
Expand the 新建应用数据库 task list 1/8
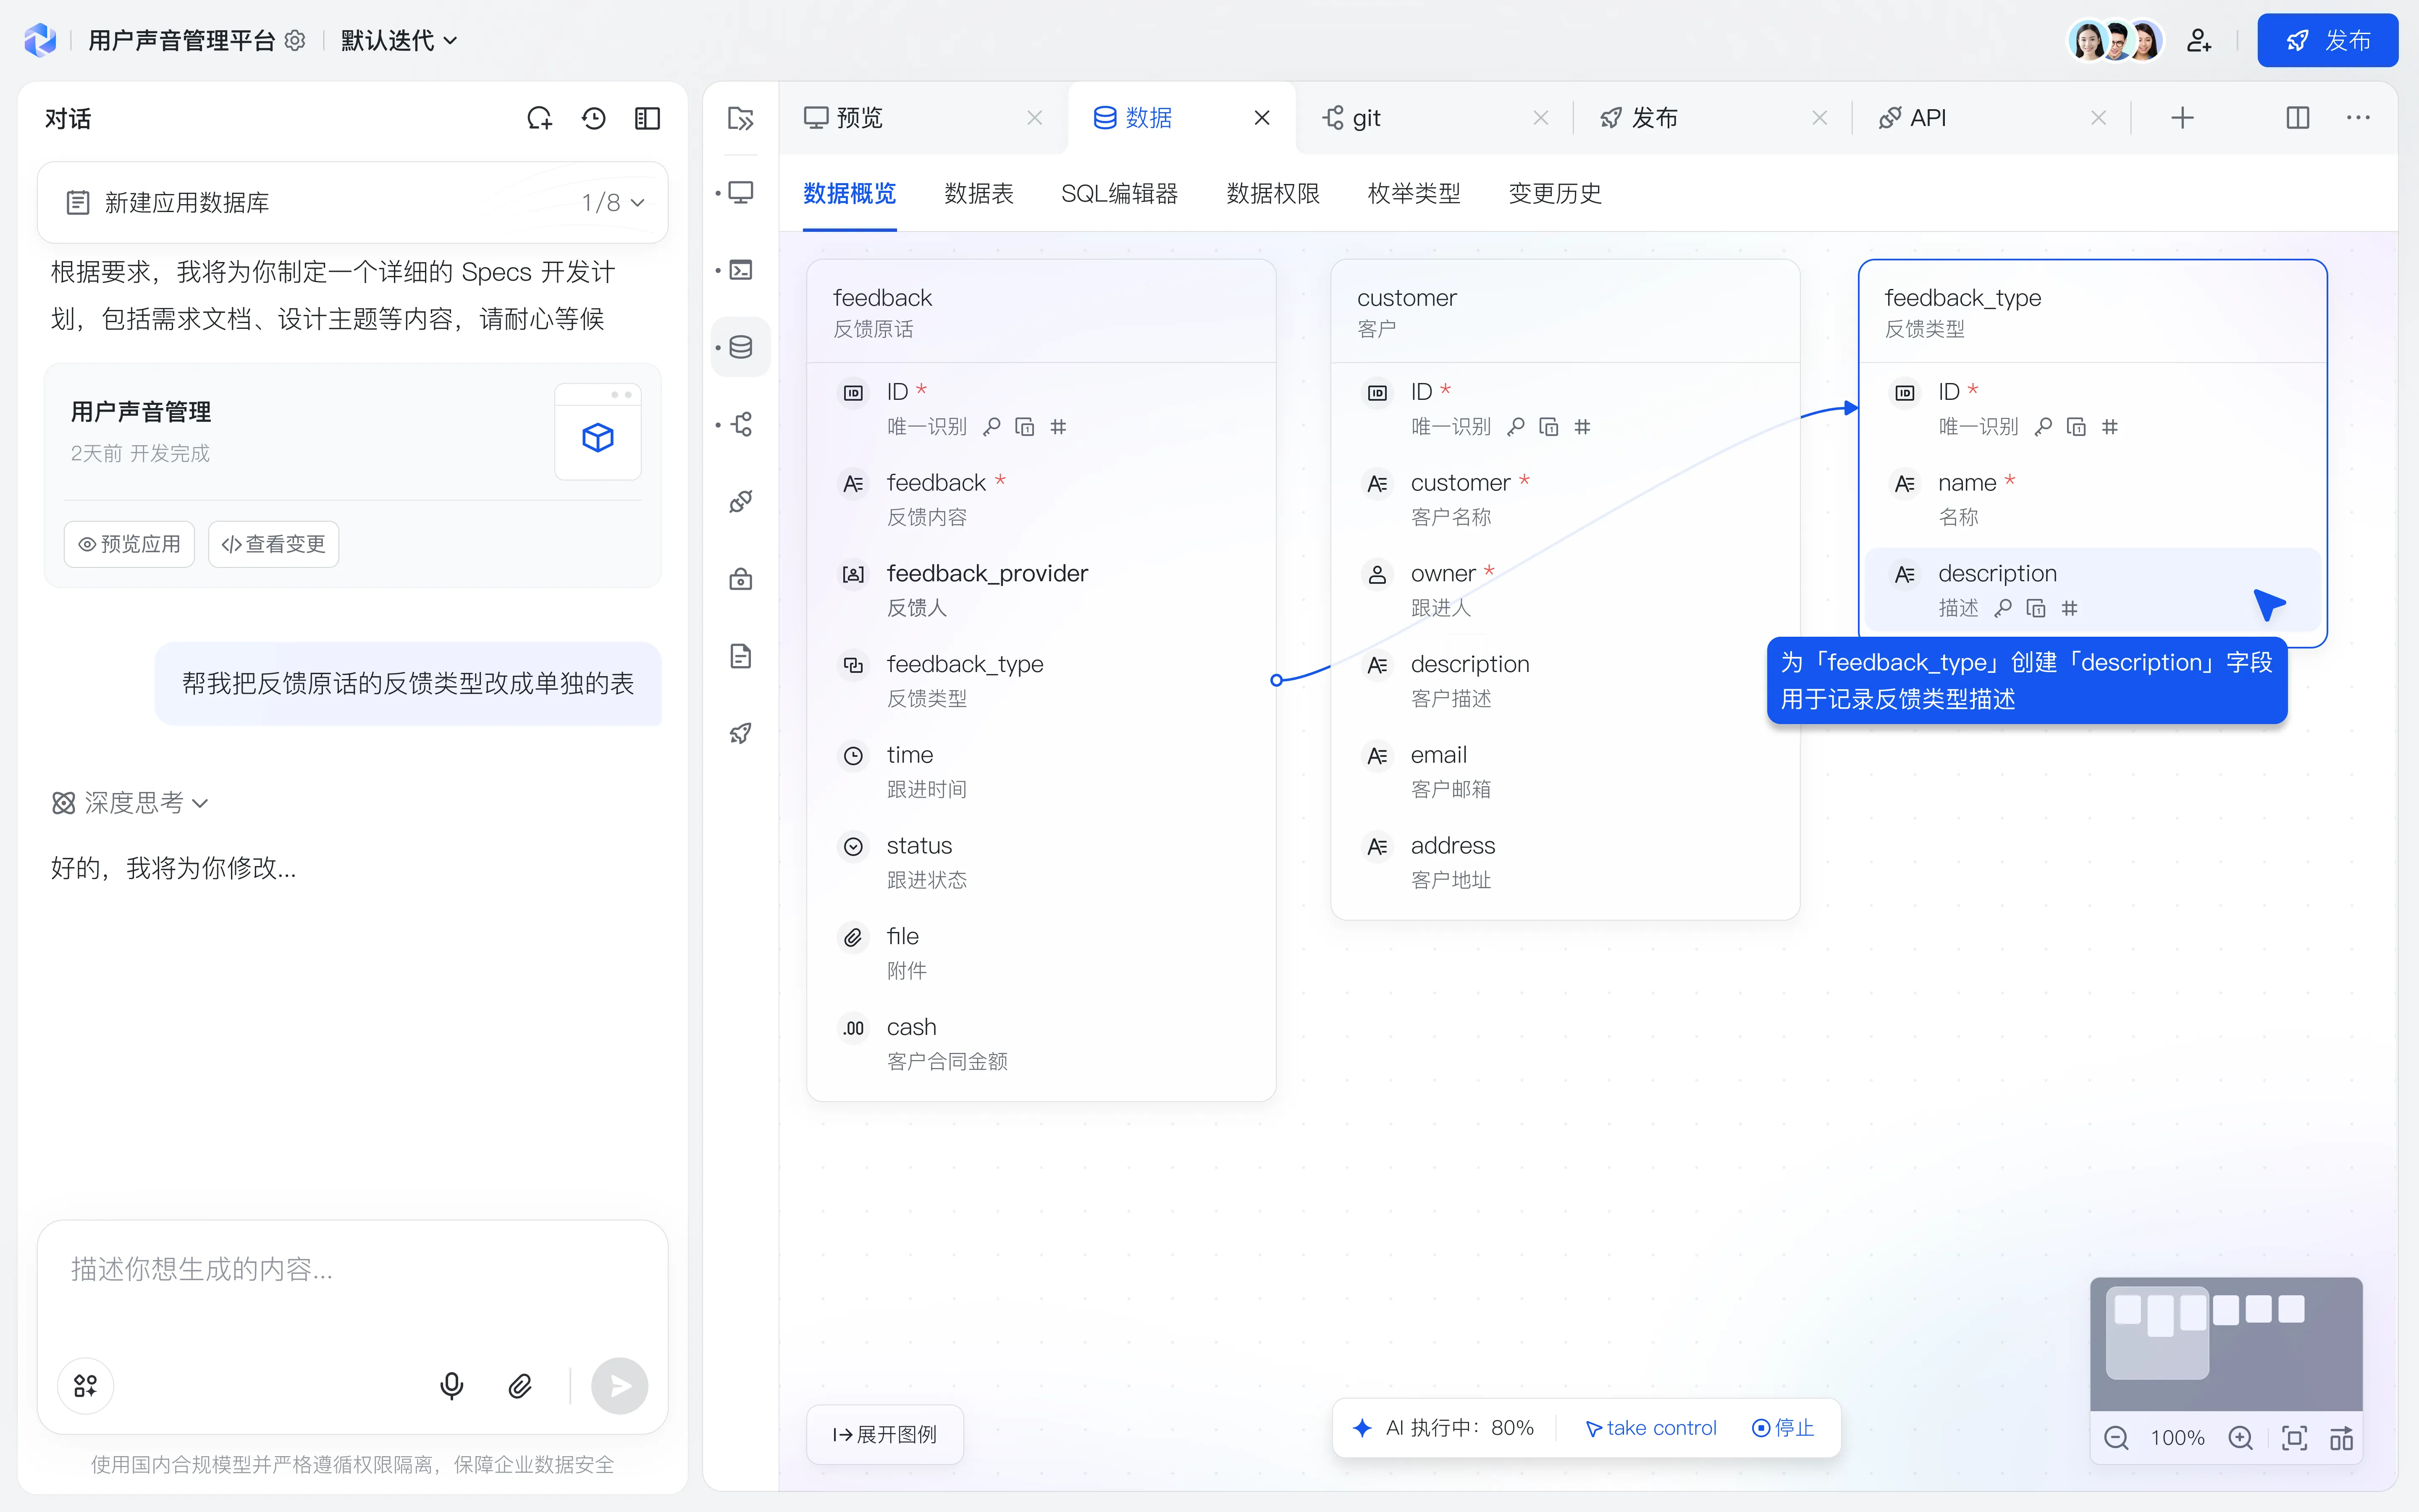[x=353, y=202]
